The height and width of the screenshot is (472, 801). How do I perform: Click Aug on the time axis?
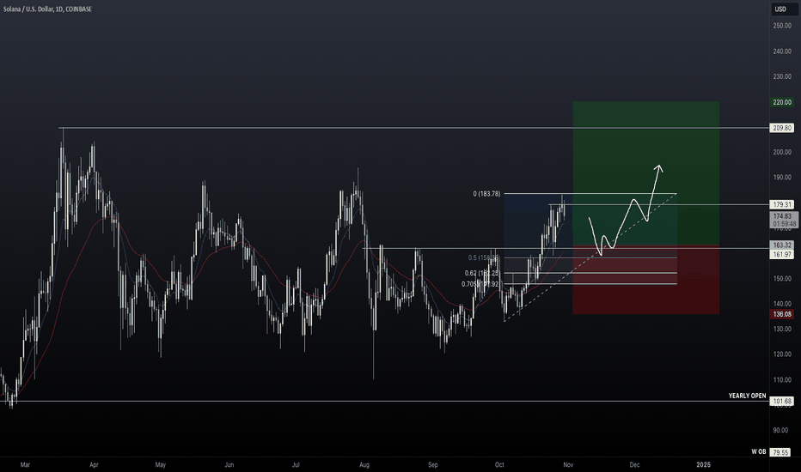coord(364,465)
